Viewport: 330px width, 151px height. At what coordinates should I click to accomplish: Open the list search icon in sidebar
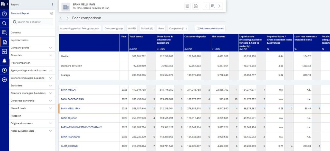pyautogui.click(x=4, y=32)
